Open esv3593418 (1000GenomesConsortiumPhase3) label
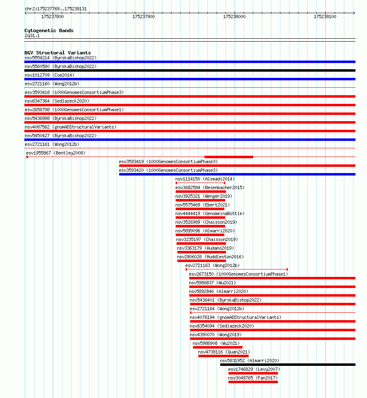 coord(74,92)
